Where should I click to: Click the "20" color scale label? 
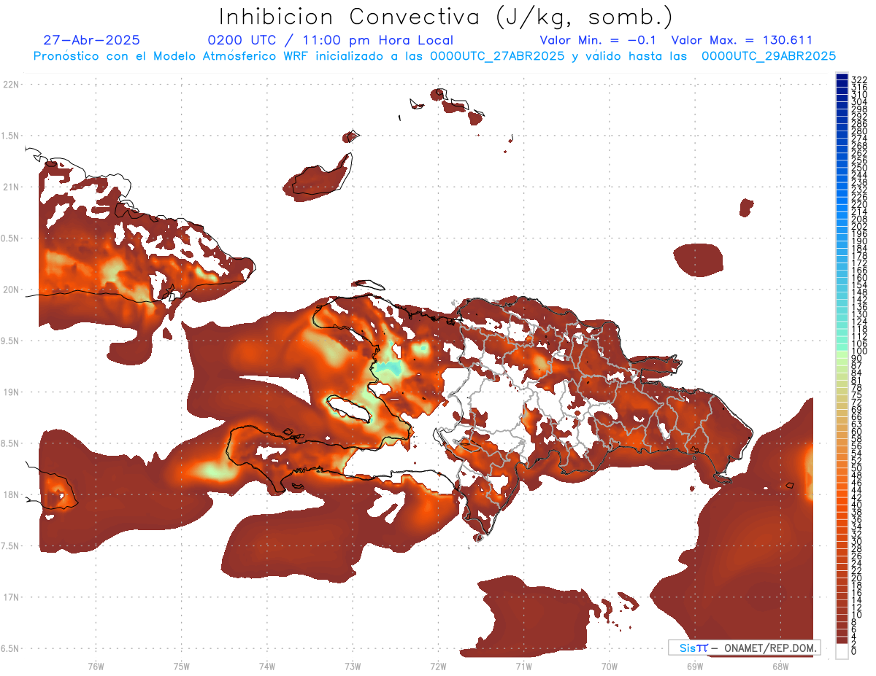[x=857, y=578]
